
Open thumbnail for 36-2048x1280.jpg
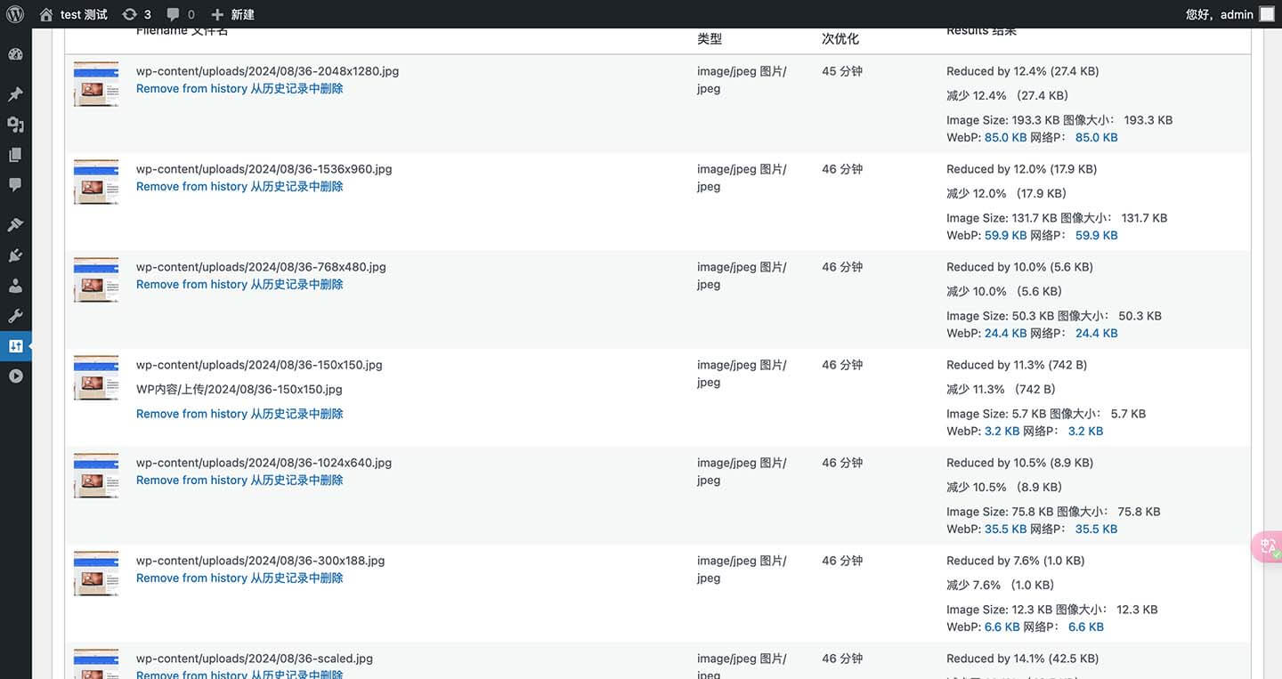(x=96, y=85)
